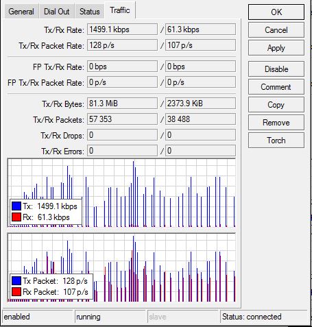Viewport: 312px width, 327px height.
Task: Switch to the General tab
Action: (21, 12)
